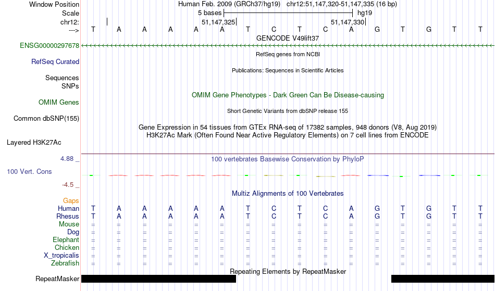Select the SNPs track label
Screen dimensions: 495x291
click(70, 86)
